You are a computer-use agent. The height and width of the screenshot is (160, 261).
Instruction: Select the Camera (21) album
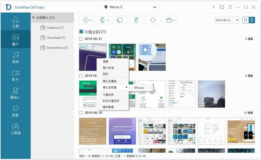tap(52, 28)
